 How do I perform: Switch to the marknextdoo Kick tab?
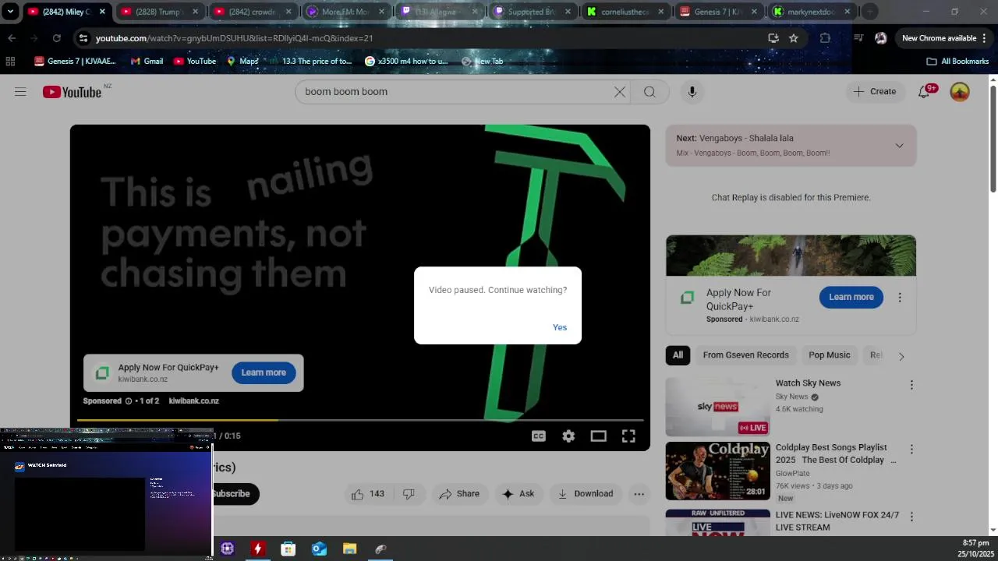click(812, 12)
